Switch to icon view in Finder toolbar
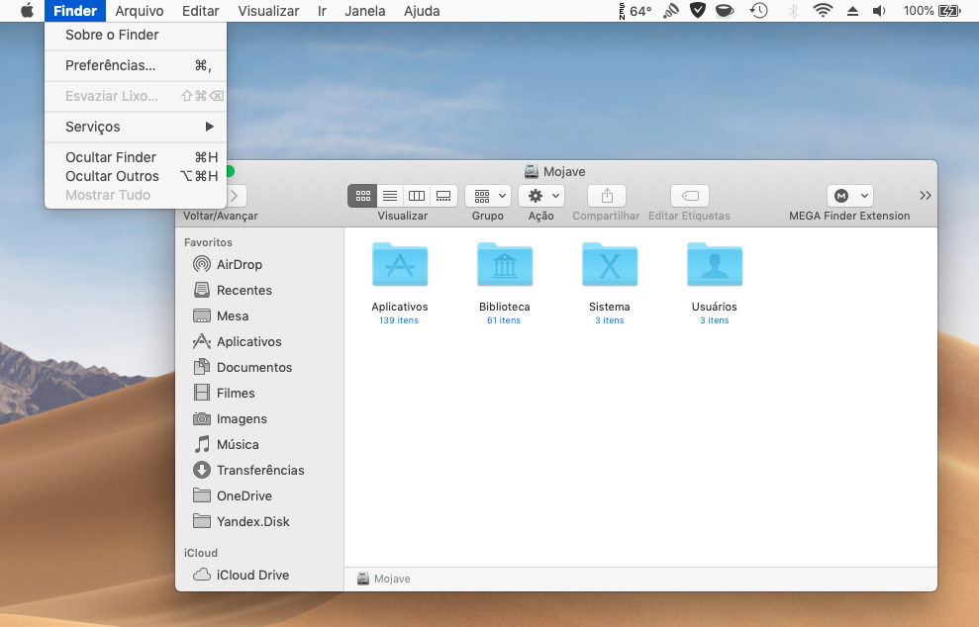The height and width of the screenshot is (627, 979). [x=362, y=196]
